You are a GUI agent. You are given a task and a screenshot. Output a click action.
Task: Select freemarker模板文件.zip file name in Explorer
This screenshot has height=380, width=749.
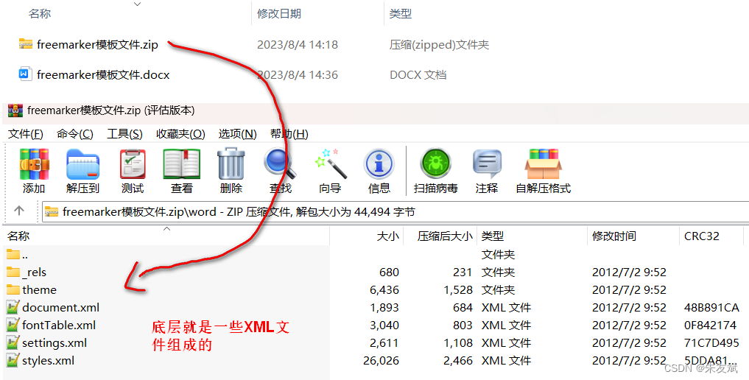pyautogui.click(x=97, y=45)
